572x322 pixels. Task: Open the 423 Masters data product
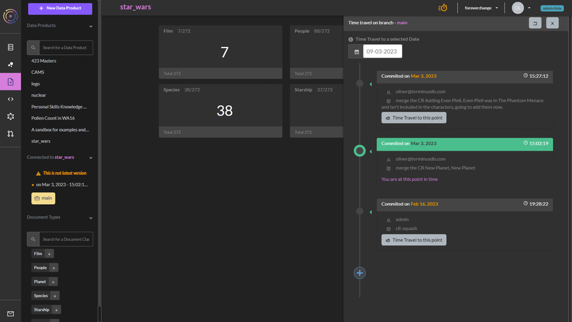[44, 61]
